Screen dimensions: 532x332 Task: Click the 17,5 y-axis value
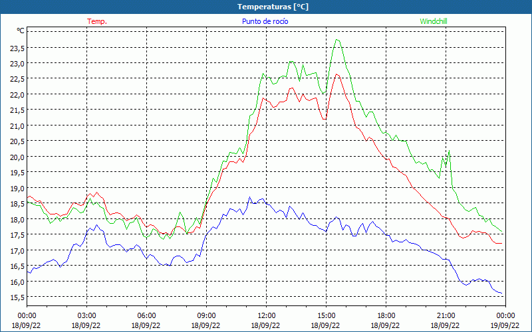point(17,235)
